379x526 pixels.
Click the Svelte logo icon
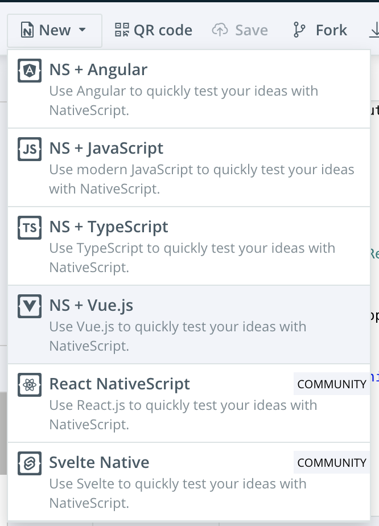point(30,463)
